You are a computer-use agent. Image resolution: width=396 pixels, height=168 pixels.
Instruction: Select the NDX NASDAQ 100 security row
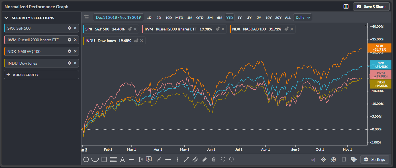tap(41, 51)
